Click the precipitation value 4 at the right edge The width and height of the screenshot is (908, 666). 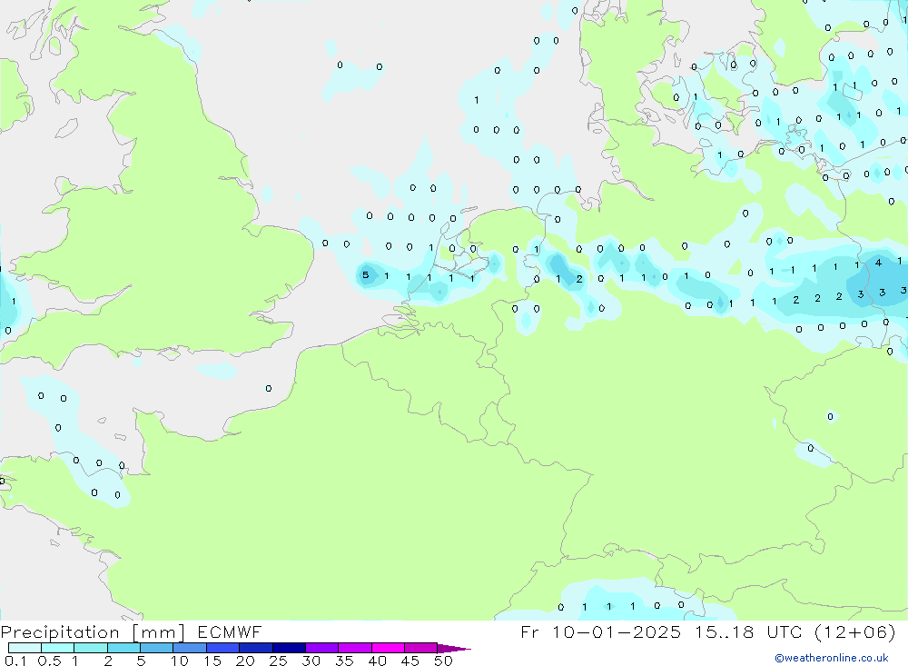click(877, 263)
